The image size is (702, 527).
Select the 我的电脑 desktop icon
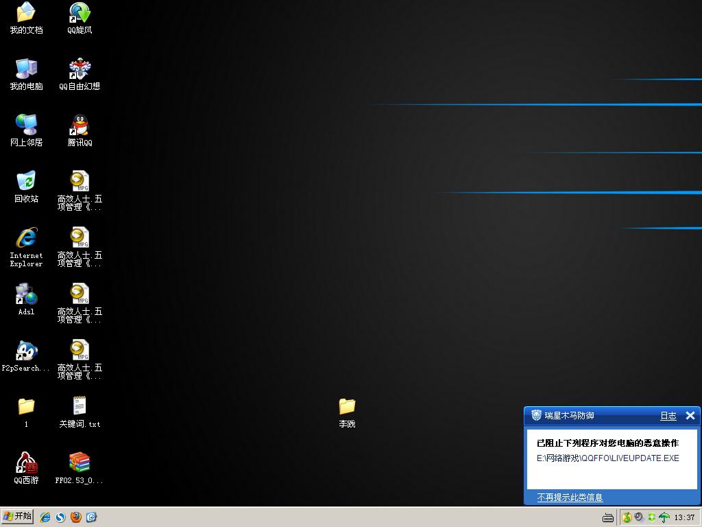point(26,74)
